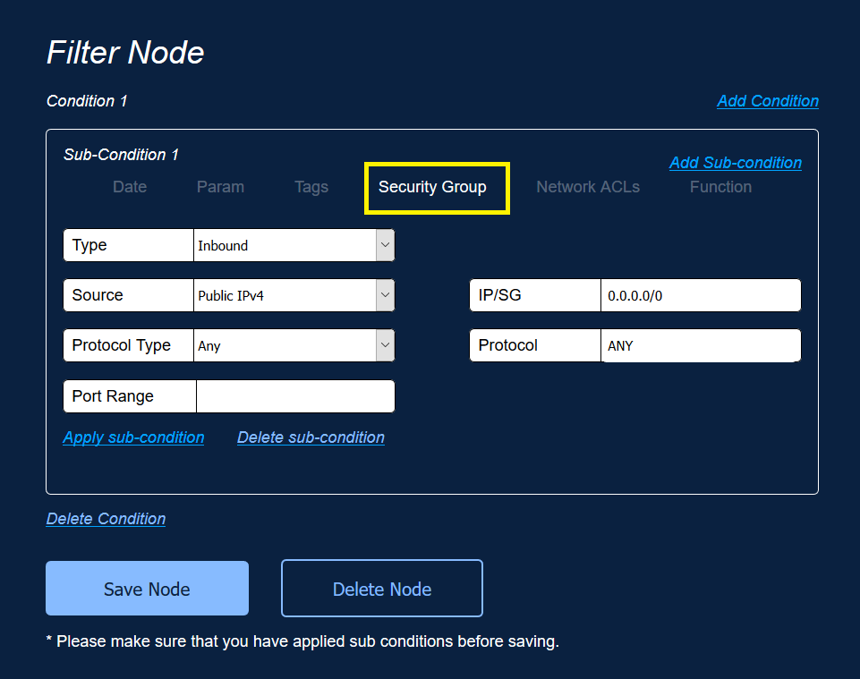Click the Source field label

click(x=98, y=295)
